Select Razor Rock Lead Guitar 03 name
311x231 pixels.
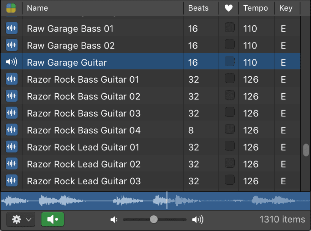click(x=84, y=181)
